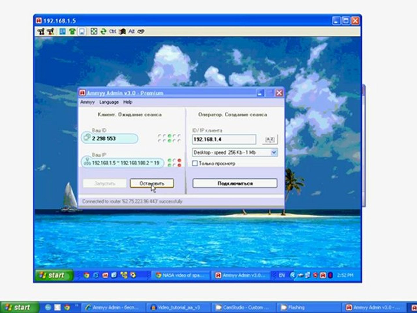Click the connected to router status bar message

(x=132, y=201)
